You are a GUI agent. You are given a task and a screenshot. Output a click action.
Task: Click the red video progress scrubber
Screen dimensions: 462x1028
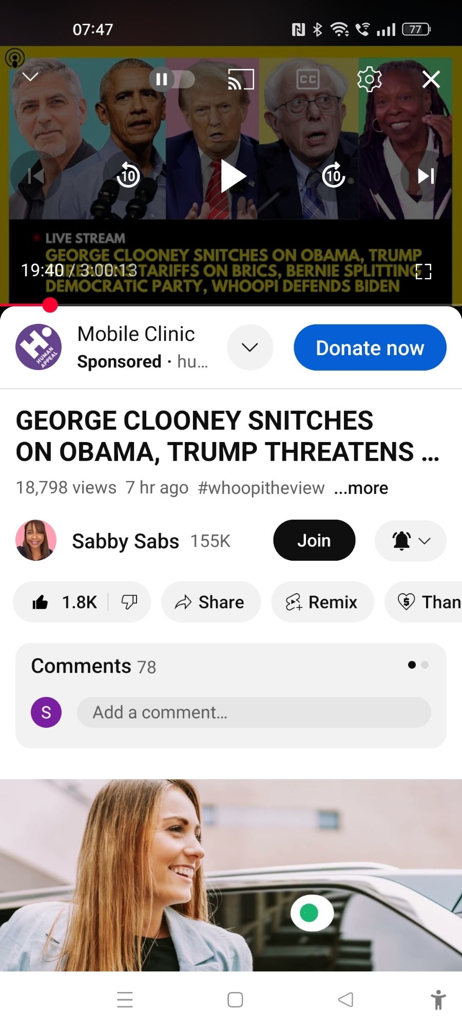pyautogui.click(x=50, y=305)
